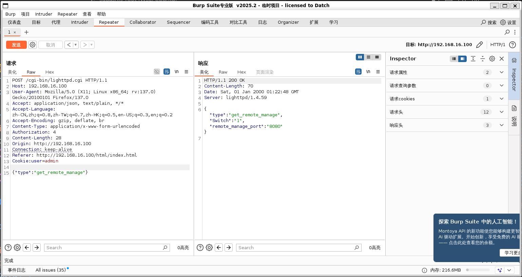Click the memory usage bar in status bar
The image size is (522, 277).
[x=478, y=270]
